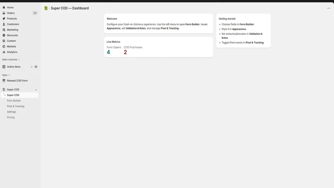Open Super COD Settings
334x188 pixels.
click(x=11, y=112)
